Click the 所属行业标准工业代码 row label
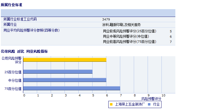 pyautogui.click(x=20, y=19)
